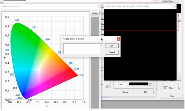Enable the % checkbox next to Step
This screenshot has height=111, width=185.
point(176,88)
